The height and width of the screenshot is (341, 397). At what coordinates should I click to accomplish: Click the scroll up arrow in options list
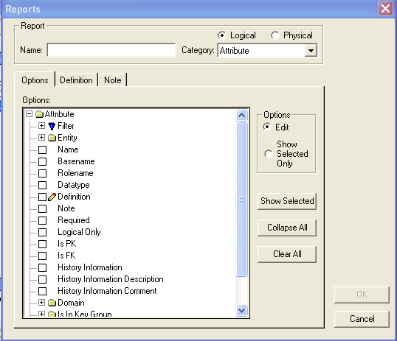pyautogui.click(x=242, y=116)
